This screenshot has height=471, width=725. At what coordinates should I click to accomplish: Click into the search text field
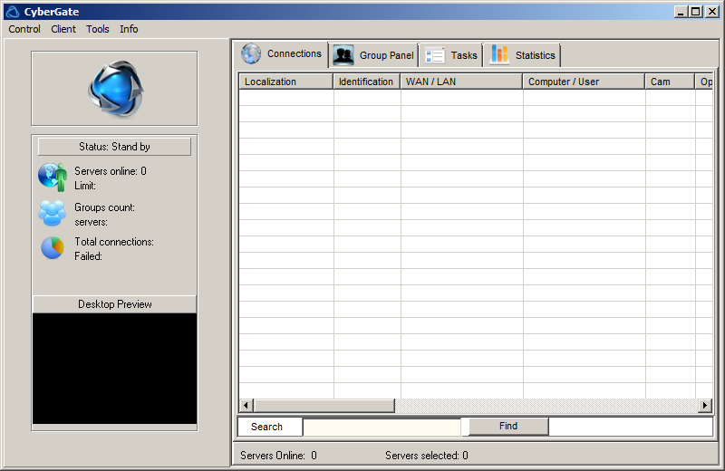(382, 427)
